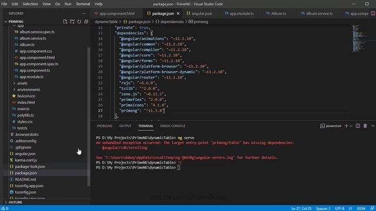Open the Selection menu
This screenshot has height=211, width=376.
(x=30, y=4)
